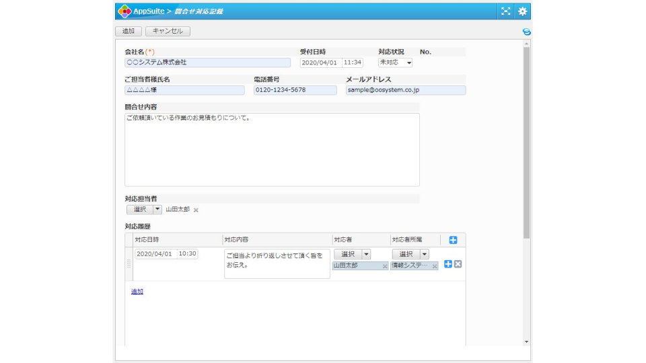Add row with plus icon in 対応履歴 header

(x=453, y=240)
